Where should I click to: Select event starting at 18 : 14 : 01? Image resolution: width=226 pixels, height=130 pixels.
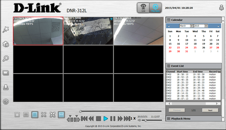(193, 93)
